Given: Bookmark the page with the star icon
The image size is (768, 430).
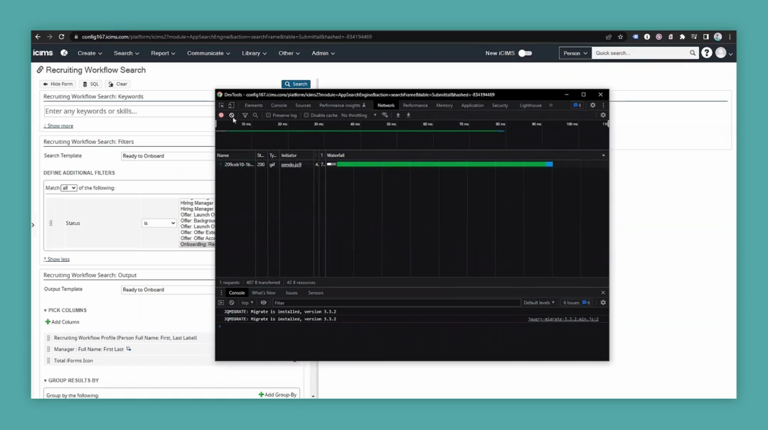Looking at the screenshot, I should point(621,37).
